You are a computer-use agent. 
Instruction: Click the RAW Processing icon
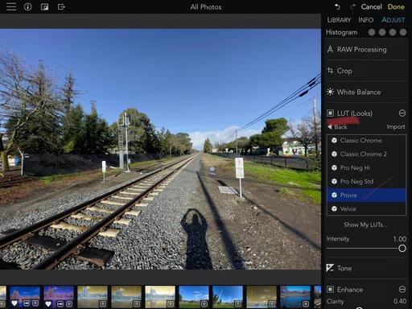pyautogui.click(x=330, y=49)
